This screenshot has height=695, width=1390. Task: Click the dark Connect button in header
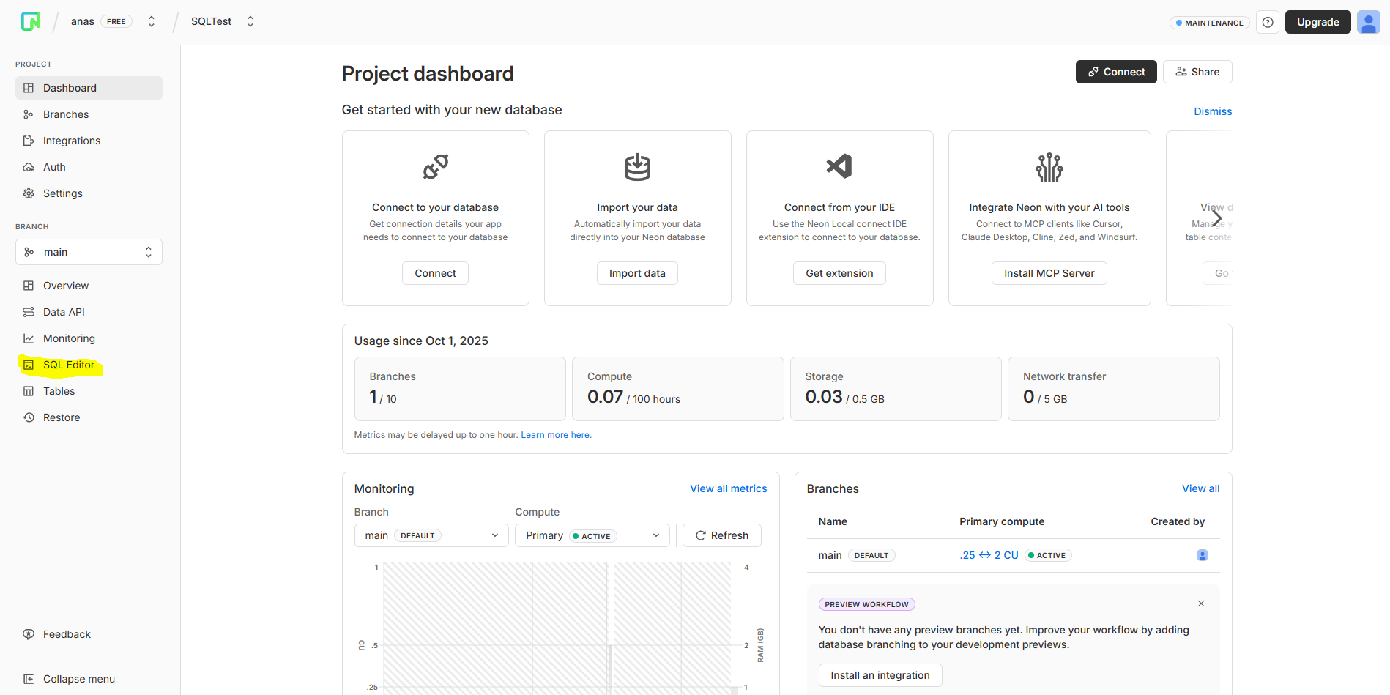(1116, 72)
